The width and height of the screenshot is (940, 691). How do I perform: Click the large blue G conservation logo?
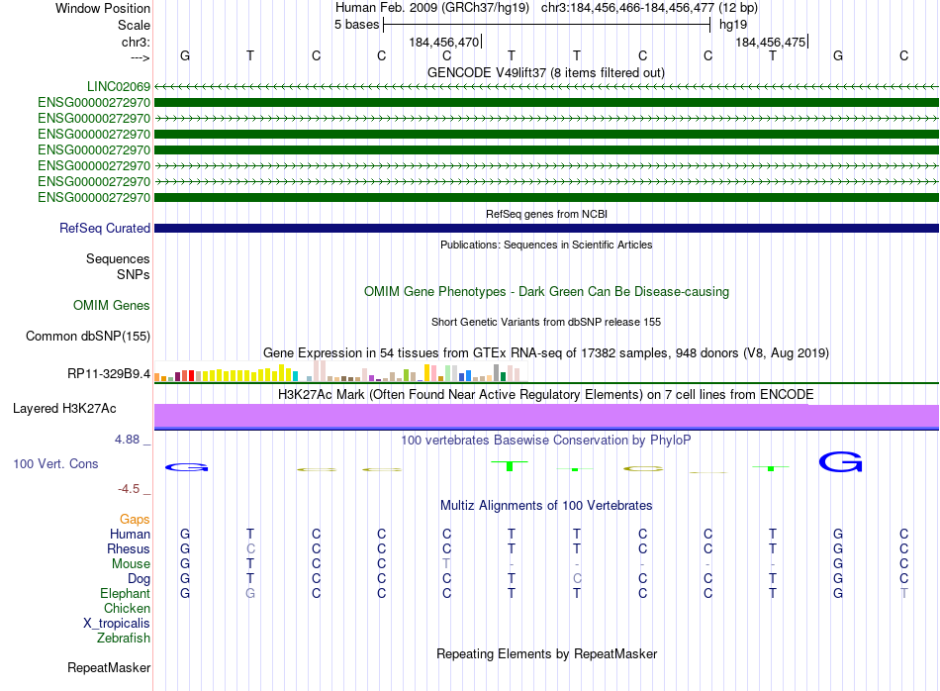pyautogui.click(x=840, y=462)
